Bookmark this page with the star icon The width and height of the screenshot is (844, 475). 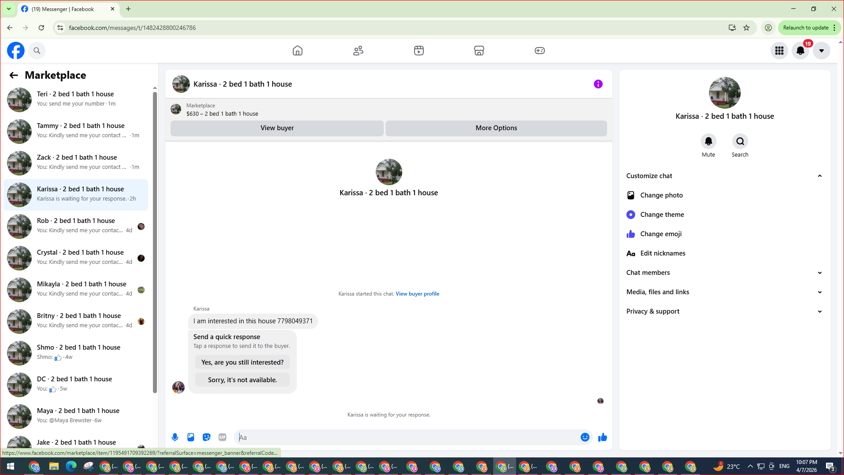pyautogui.click(x=746, y=28)
